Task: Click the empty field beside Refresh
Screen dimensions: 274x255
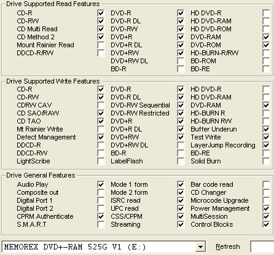Action: tap(262, 247)
